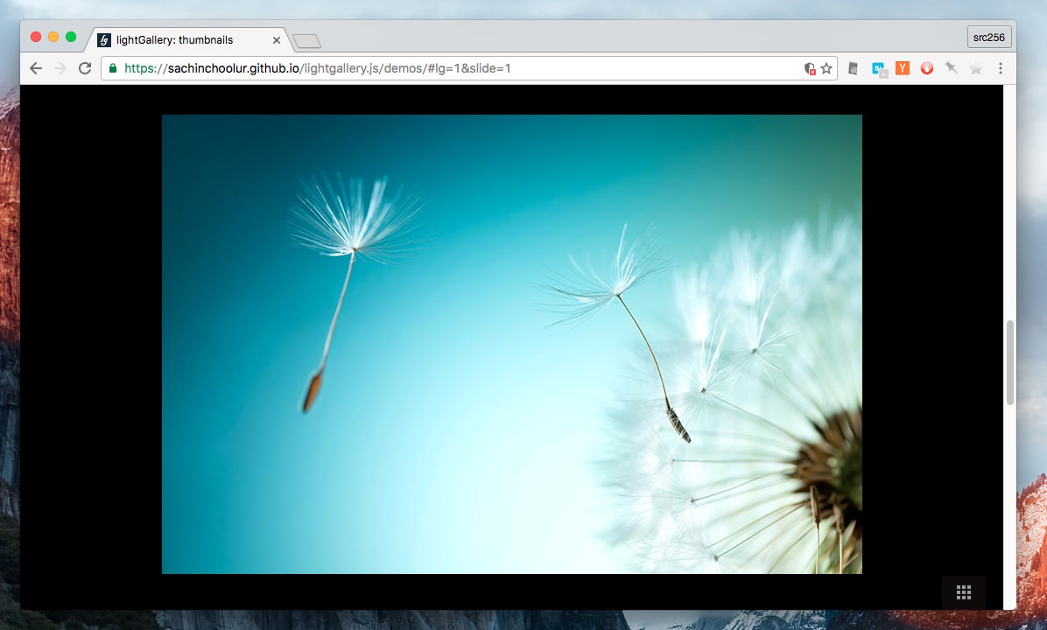The image size is (1047, 630).
Task: Click the orange Y extension icon
Action: (x=903, y=68)
